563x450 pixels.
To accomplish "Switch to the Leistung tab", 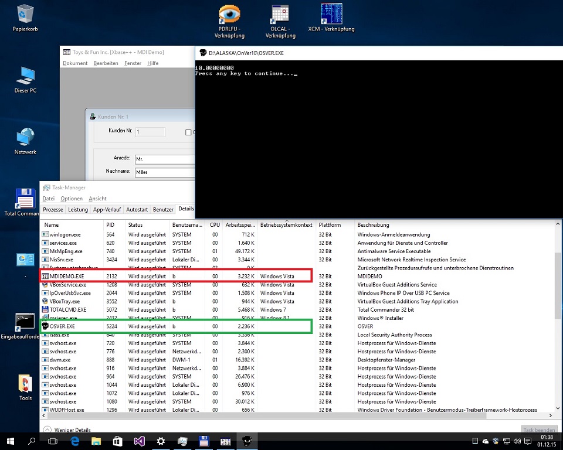I will click(x=78, y=210).
